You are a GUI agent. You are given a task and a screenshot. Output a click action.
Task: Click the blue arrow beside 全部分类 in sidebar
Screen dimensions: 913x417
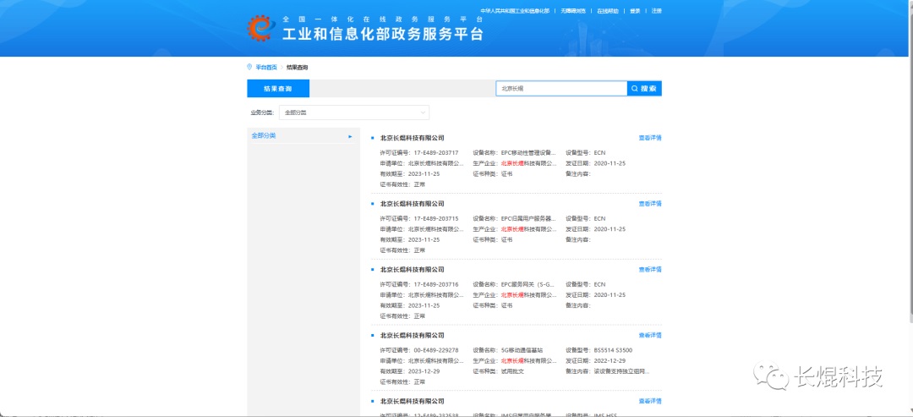coord(350,136)
